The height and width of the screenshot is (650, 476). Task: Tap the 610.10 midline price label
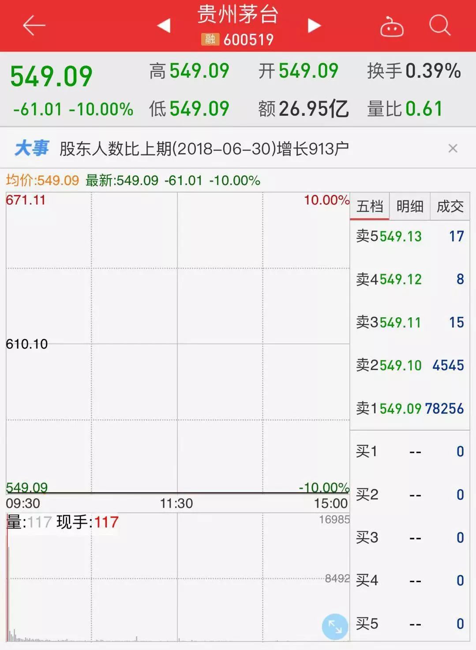pyautogui.click(x=27, y=344)
